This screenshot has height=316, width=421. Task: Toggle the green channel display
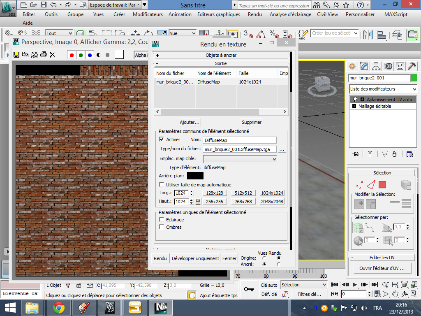(81, 55)
